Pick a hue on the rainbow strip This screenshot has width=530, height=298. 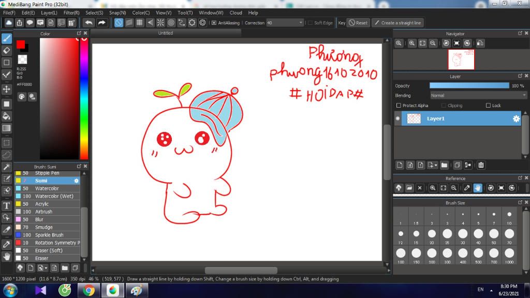coord(84,98)
